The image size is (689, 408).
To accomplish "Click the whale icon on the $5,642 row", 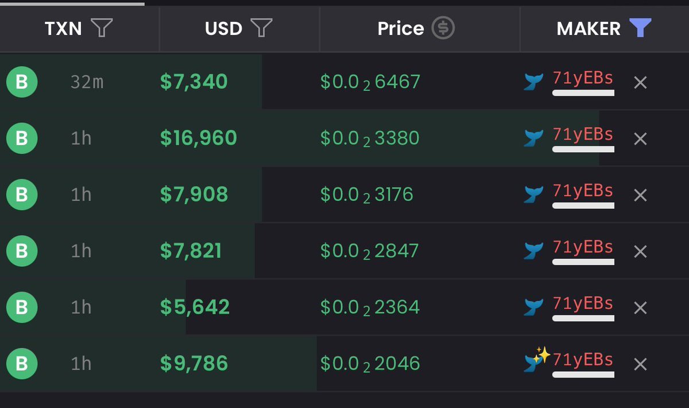I will [534, 307].
